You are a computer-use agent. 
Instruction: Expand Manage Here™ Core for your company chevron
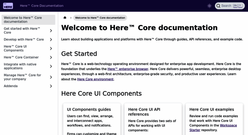tap(51, 77)
